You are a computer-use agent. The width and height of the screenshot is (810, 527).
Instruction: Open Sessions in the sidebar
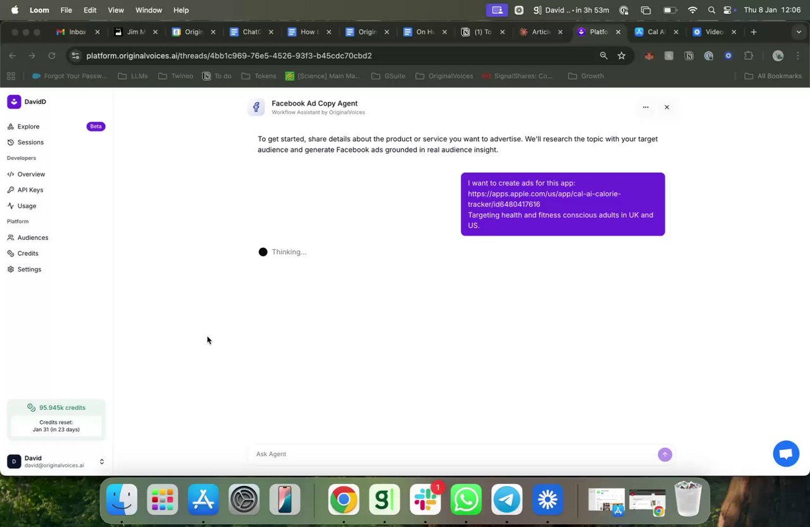(30, 142)
